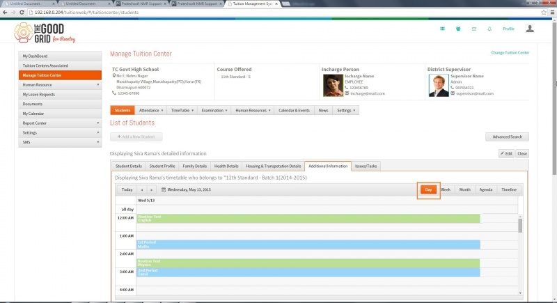Click the Today button in calendar
The height and width of the screenshot is (303, 557).
click(127, 189)
